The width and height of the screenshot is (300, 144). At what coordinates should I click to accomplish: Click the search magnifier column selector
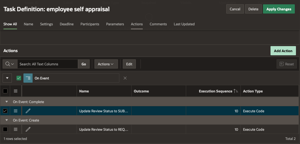(x=10, y=64)
